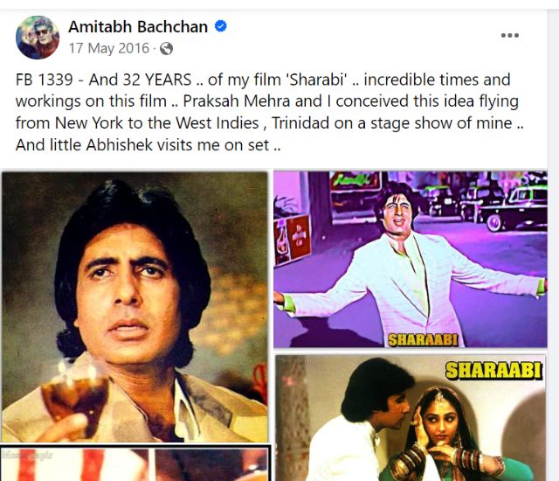Click the yellow SHARAABI title on couple photo

coord(493,371)
